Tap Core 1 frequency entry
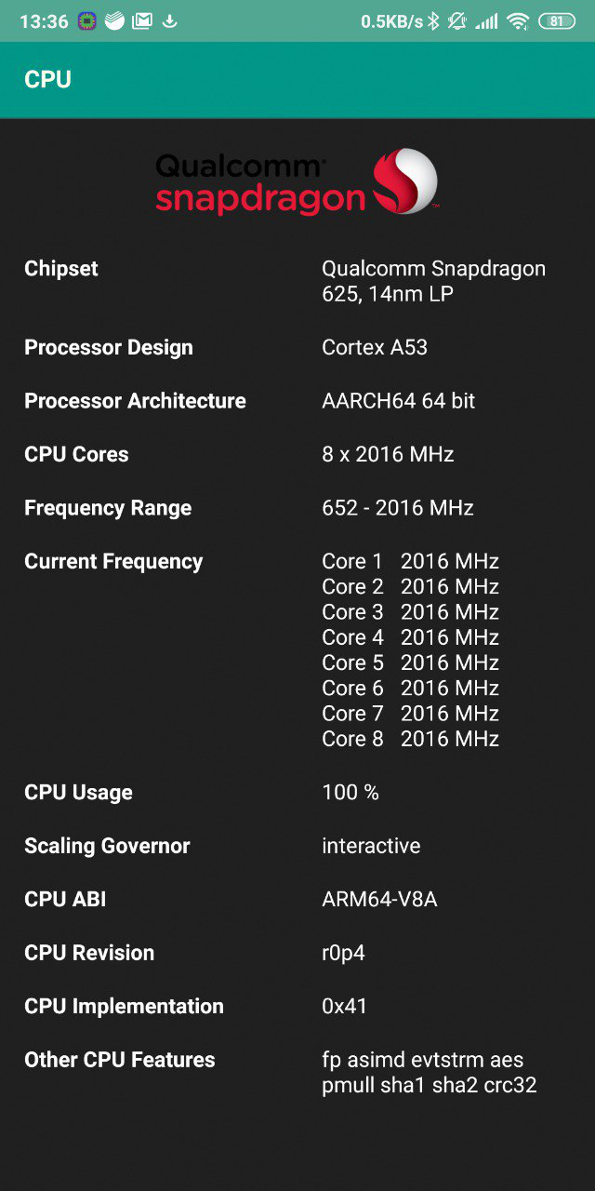The height and width of the screenshot is (1191, 595). pyautogui.click(x=410, y=561)
